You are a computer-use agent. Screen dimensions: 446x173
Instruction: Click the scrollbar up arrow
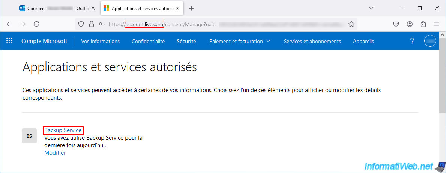443,34
